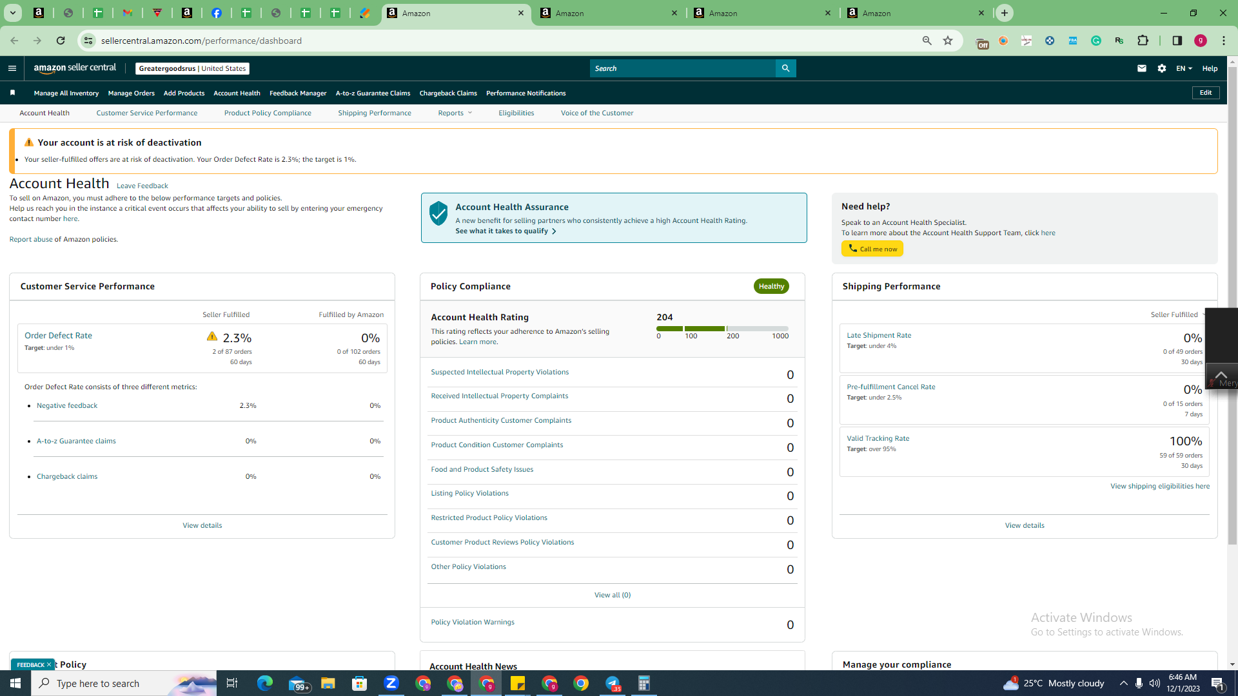The width and height of the screenshot is (1238, 696).
Task: Open Performance Notifications in navbar
Action: point(526,93)
